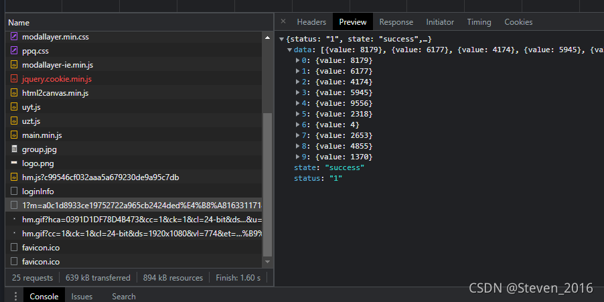
Task: Open the Cookies tab
Action: click(518, 22)
